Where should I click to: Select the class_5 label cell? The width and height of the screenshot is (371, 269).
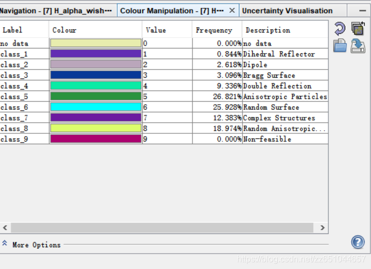click(x=25, y=96)
